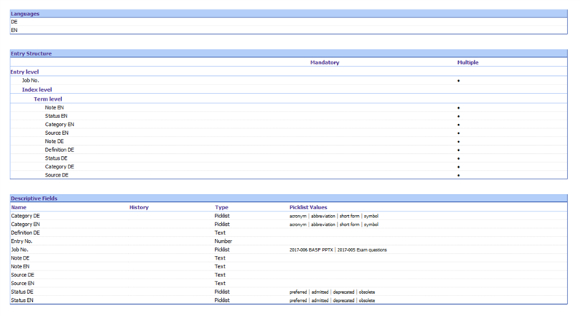Click the Mandatory column header
The width and height of the screenshot is (580, 315).
(x=324, y=63)
